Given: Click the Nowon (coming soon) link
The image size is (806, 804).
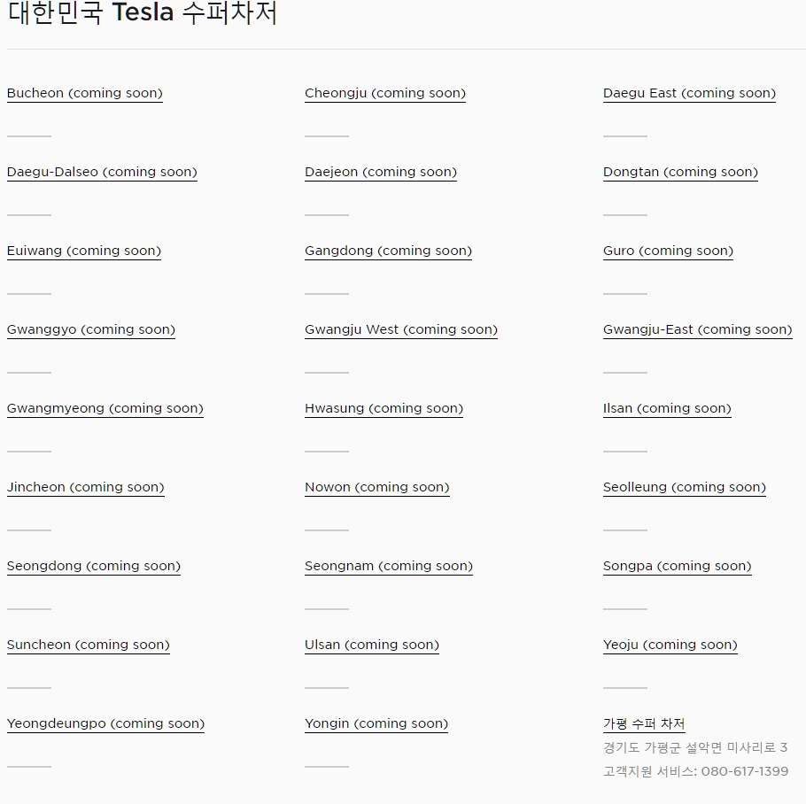Looking at the screenshot, I should click(x=377, y=488).
